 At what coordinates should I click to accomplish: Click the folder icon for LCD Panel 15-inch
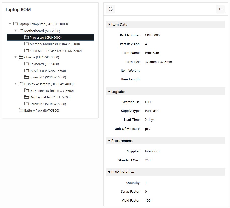pyautogui.click(x=26, y=91)
